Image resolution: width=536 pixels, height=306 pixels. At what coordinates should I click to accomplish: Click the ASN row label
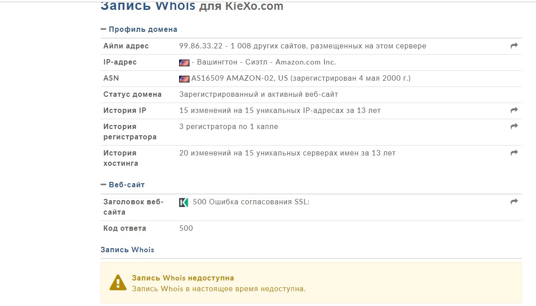111,78
